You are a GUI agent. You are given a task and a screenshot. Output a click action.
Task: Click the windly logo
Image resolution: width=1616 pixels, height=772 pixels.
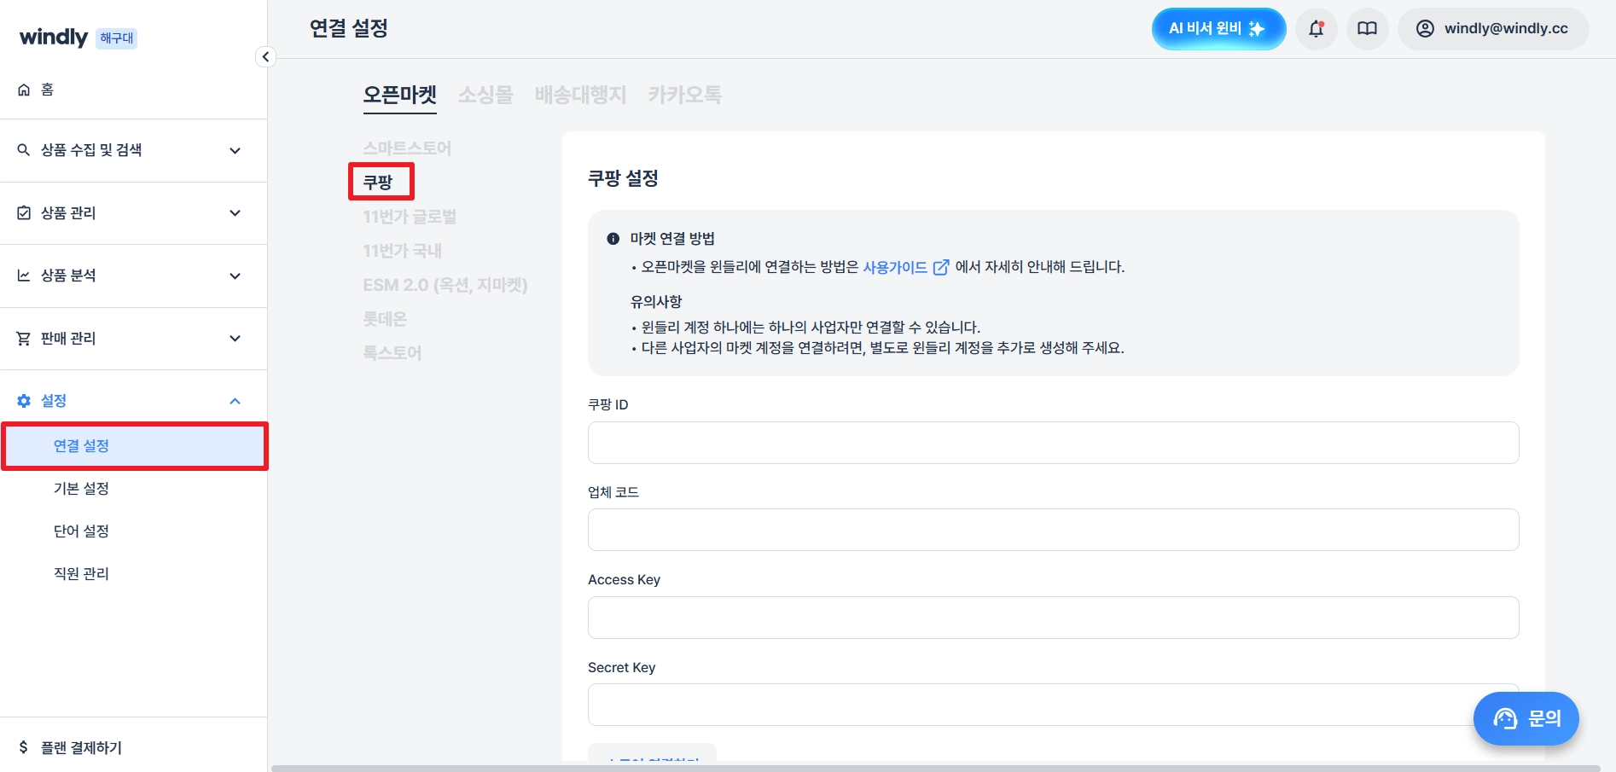[x=54, y=38]
